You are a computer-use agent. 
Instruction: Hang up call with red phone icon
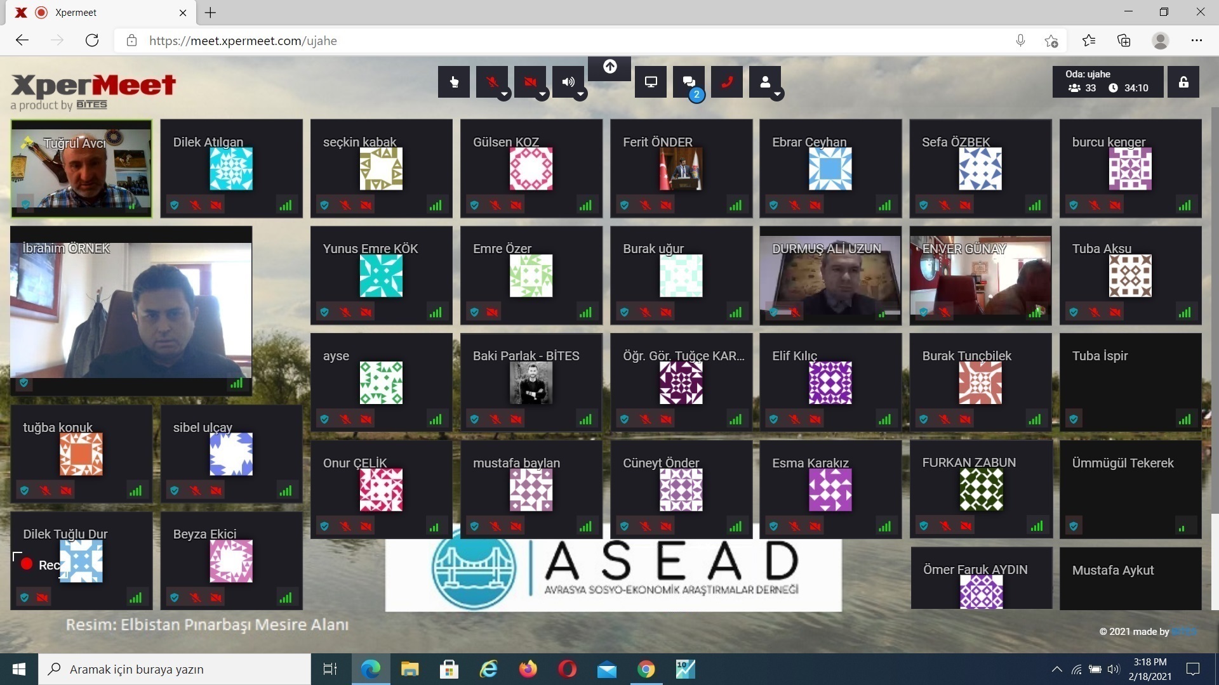(727, 82)
